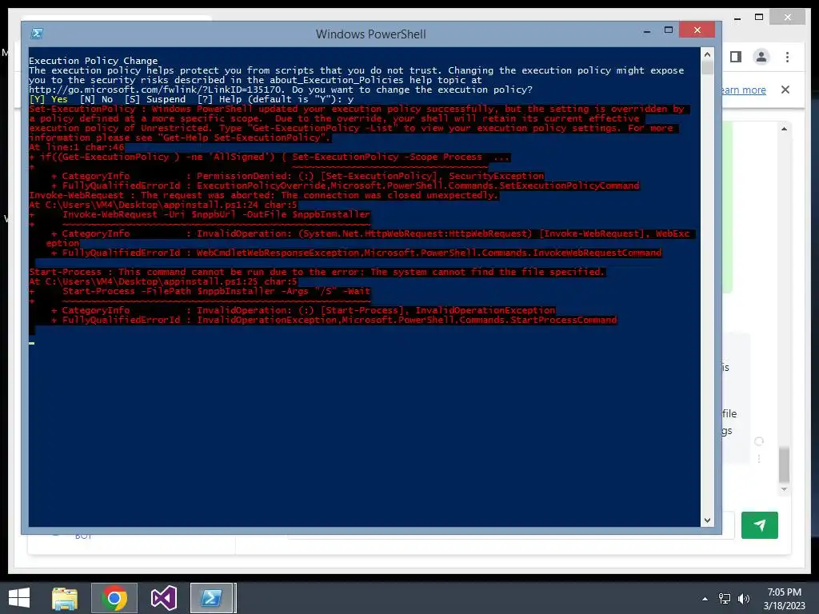Click PowerShell scrollbar down arrow
This screenshot has height=614, width=819.
[707, 520]
